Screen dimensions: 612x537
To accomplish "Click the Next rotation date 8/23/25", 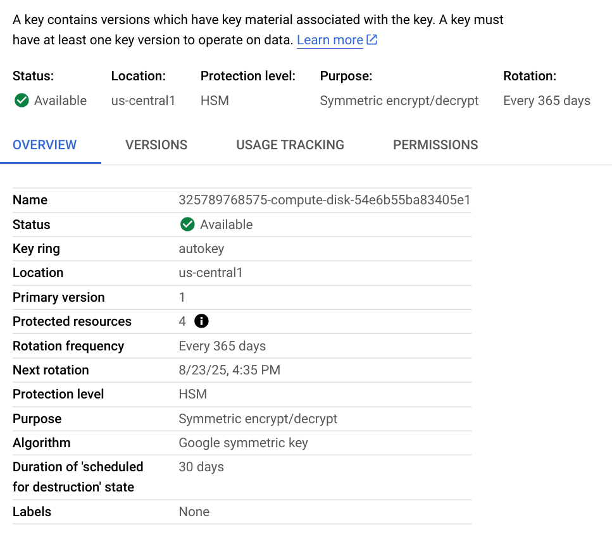I will point(229,370).
